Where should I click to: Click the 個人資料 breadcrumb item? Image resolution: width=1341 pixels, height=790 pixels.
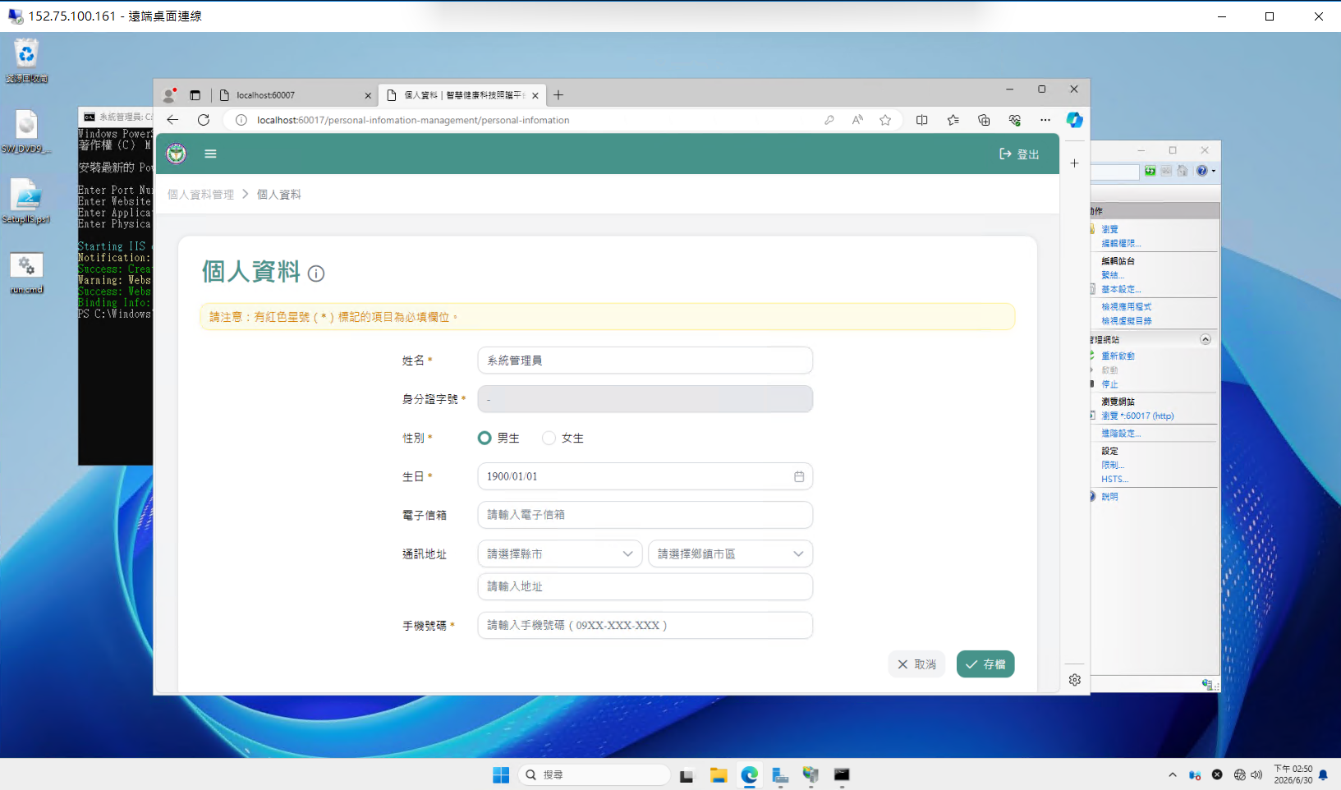point(279,195)
